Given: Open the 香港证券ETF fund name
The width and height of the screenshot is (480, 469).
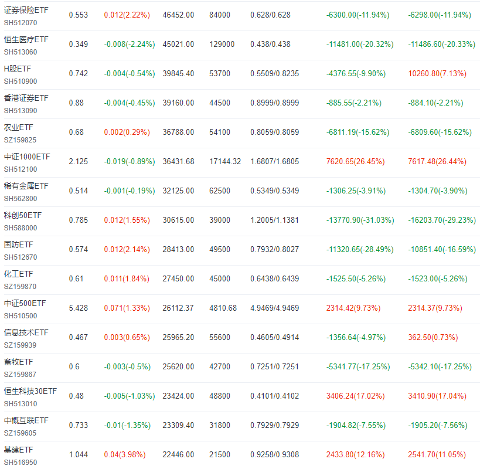Looking at the screenshot, I should (26, 98).
